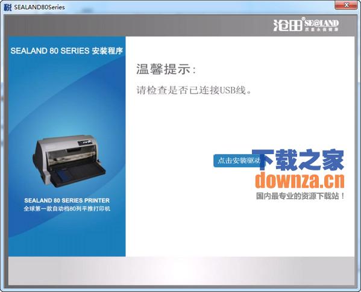The width and height of the screenshot is (361, 292).
Task: Click the 'SEALAND 80 SERIES 安装程序' heading
Action: click(x=66, y=51)
